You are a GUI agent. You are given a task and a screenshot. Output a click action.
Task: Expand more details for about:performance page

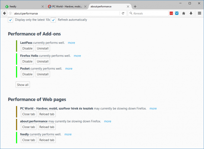coord(108,121)
